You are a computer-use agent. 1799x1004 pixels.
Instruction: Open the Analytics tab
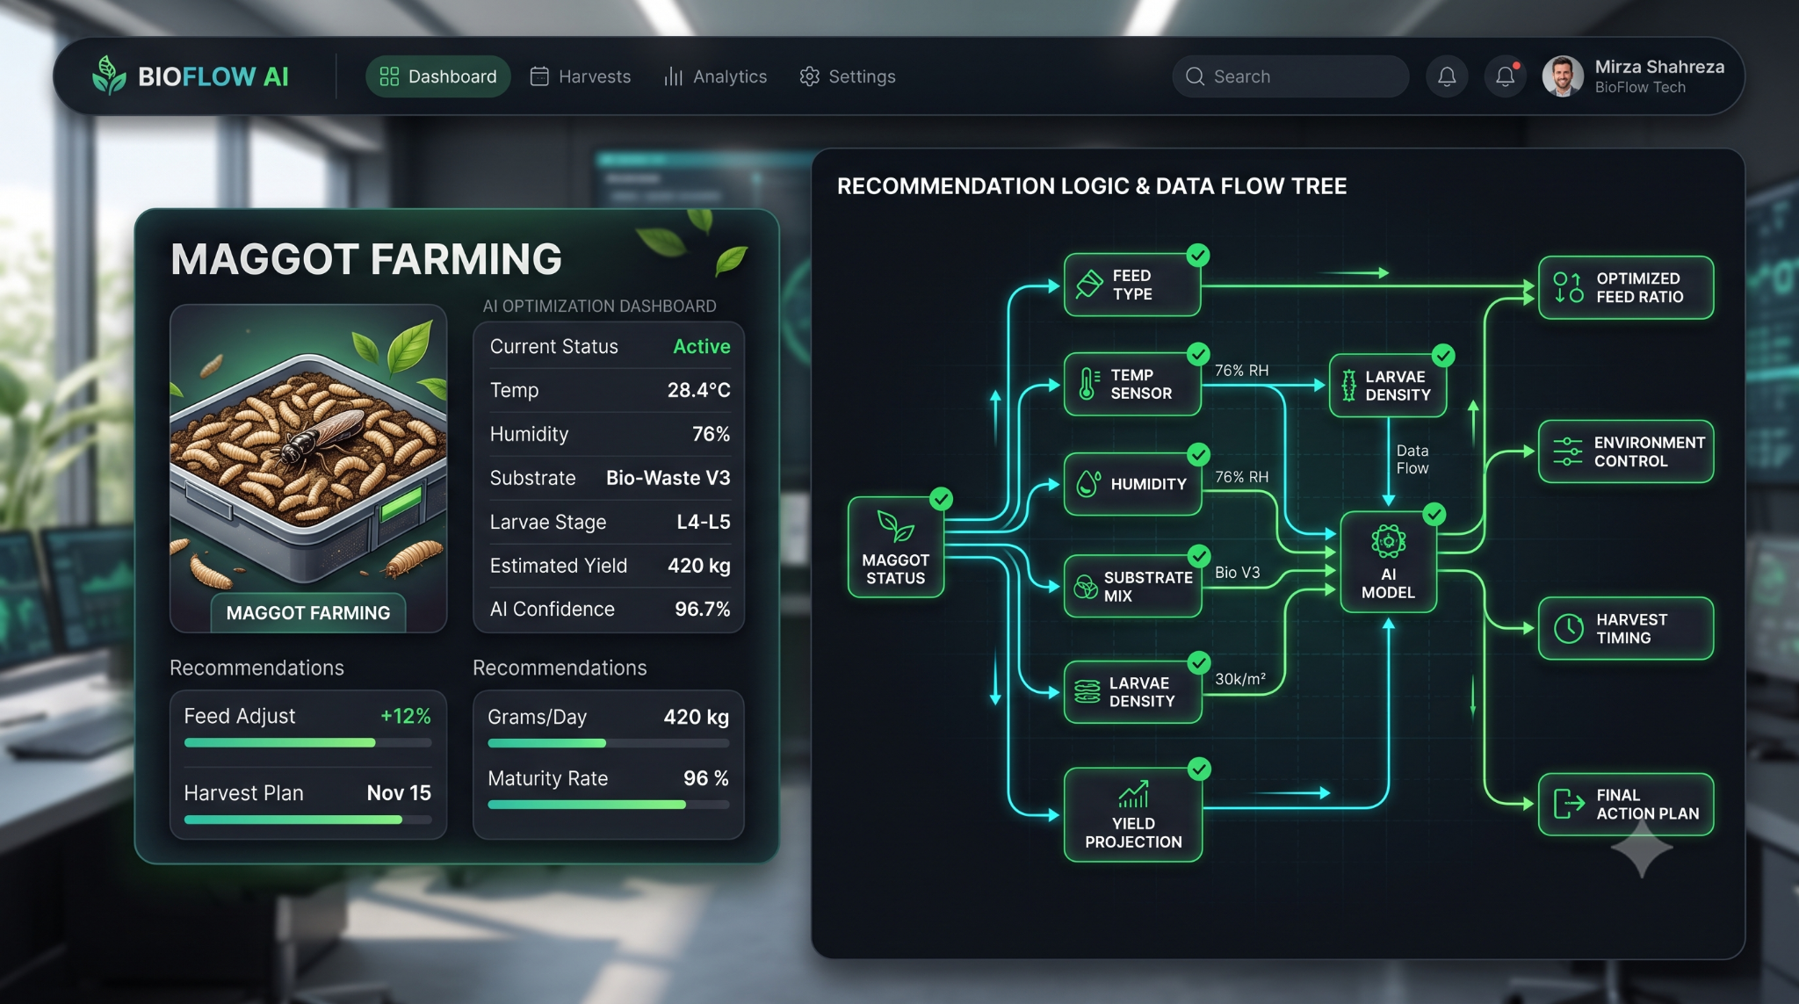[715, 76]
